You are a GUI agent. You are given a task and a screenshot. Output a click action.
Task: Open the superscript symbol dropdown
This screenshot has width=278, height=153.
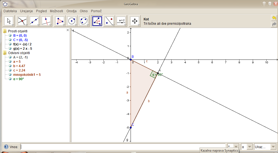[233, 147]
